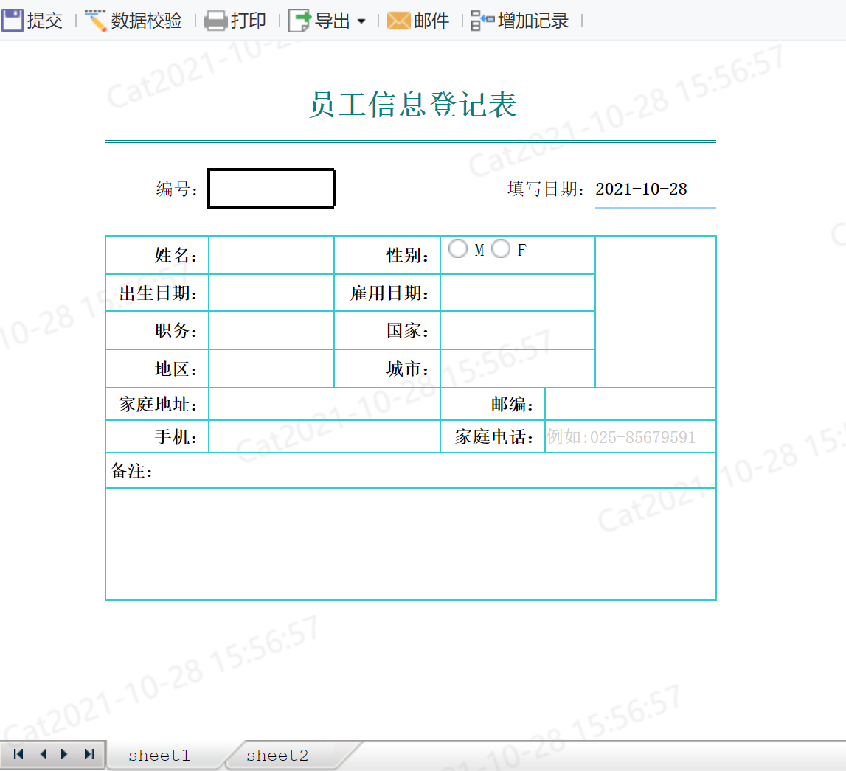Click the 填写日期: label text
The height and width of the screenshot is (771, 846).
click(546, 189)
